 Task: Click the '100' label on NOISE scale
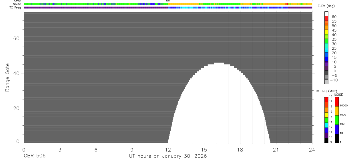[342, 124]
